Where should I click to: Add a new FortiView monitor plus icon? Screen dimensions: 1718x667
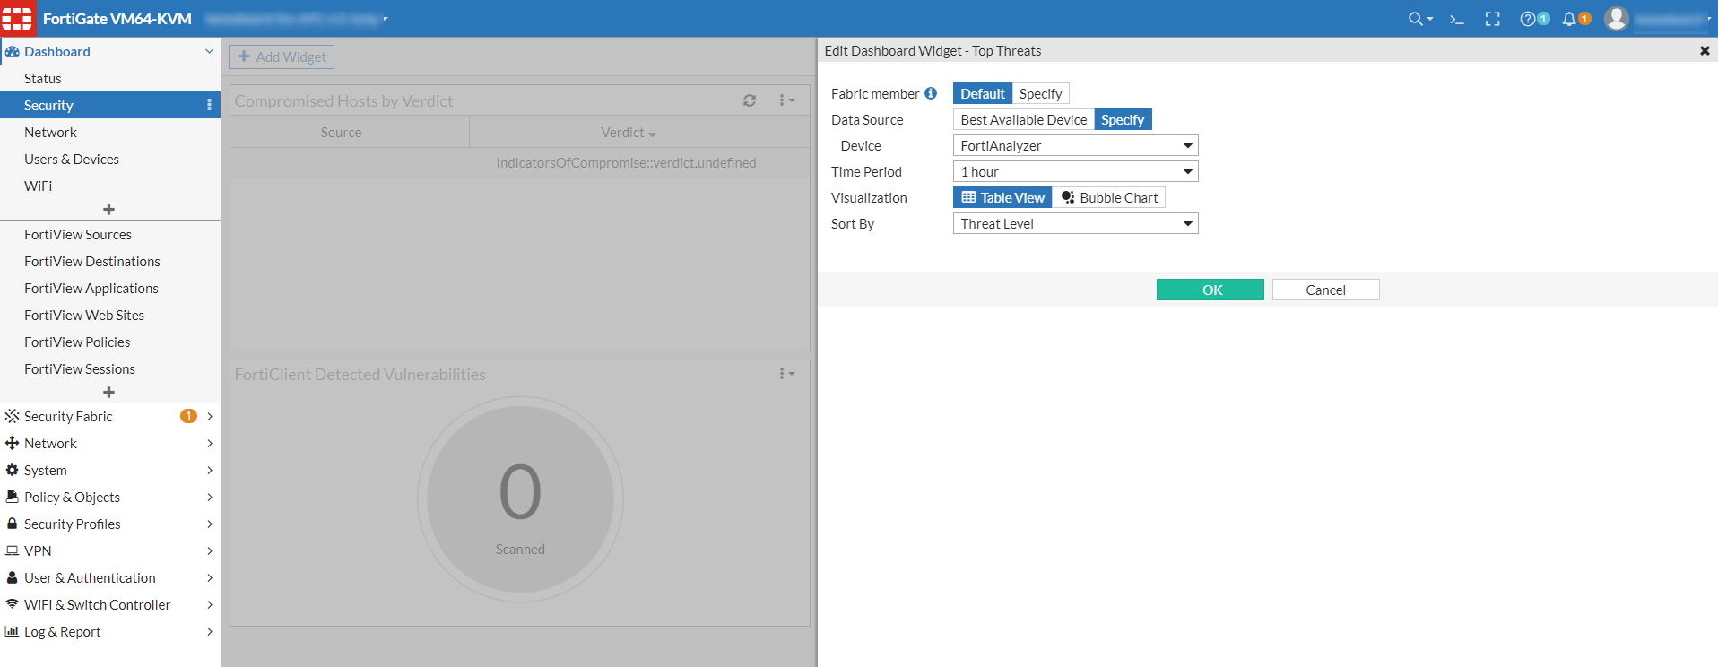click(x=108, y=392)
